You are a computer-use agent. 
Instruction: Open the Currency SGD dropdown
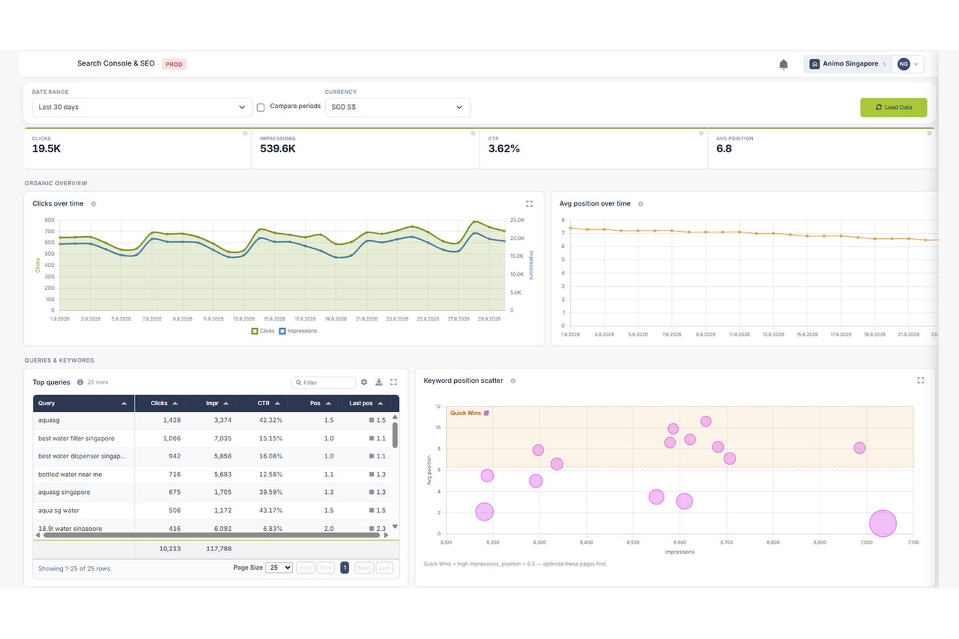point(397,107)
